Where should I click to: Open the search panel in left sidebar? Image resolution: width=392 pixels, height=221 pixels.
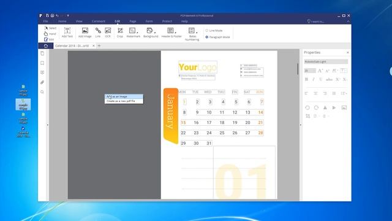coord(42,92)
